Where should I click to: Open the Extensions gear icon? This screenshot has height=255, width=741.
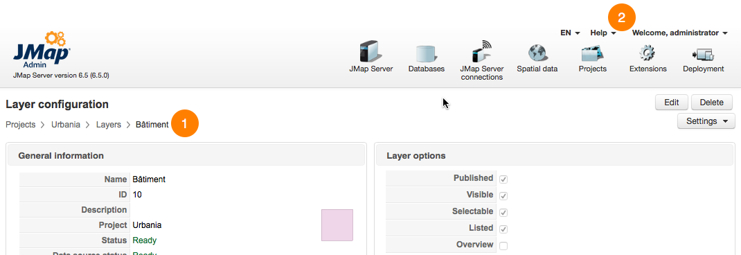pos(648,53)
